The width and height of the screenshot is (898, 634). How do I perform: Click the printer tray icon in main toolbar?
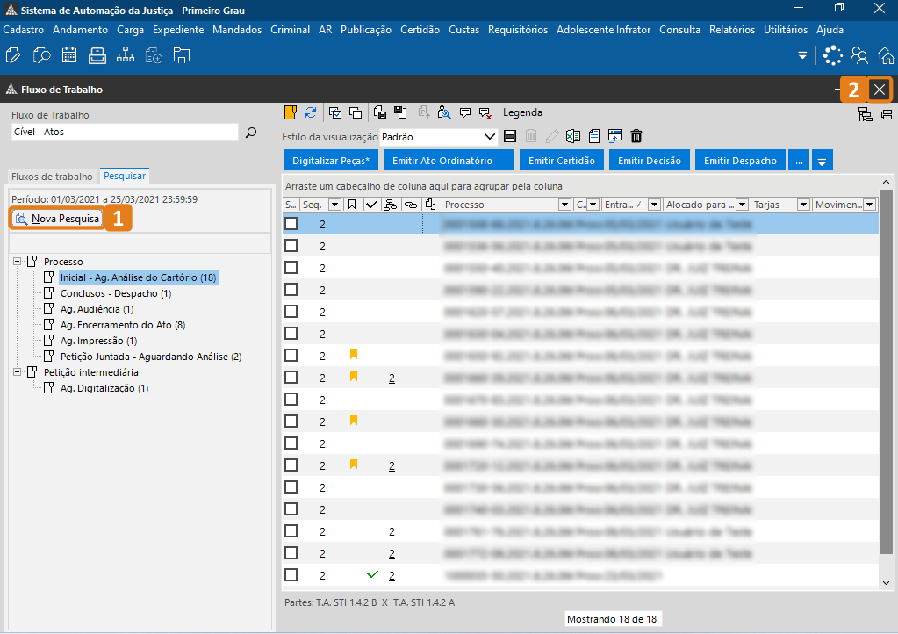pos(97,55)
